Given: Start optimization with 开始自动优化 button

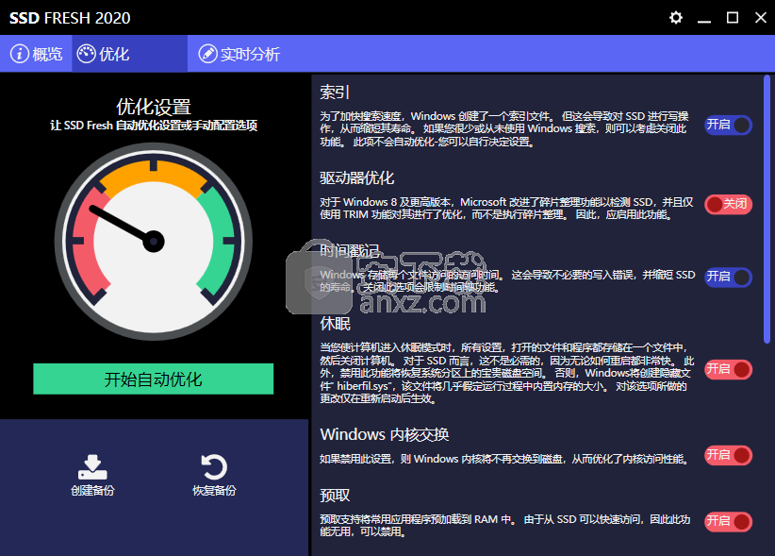Looking at the screenshot, I should [154, 379].
